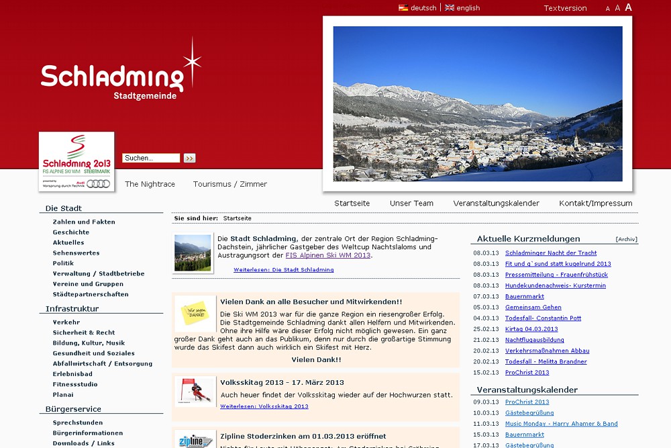This screenshot has width=671, height=448.
Task: Open the Schladming 2013 FIS Ski WM logo
Action: point(76,161)
